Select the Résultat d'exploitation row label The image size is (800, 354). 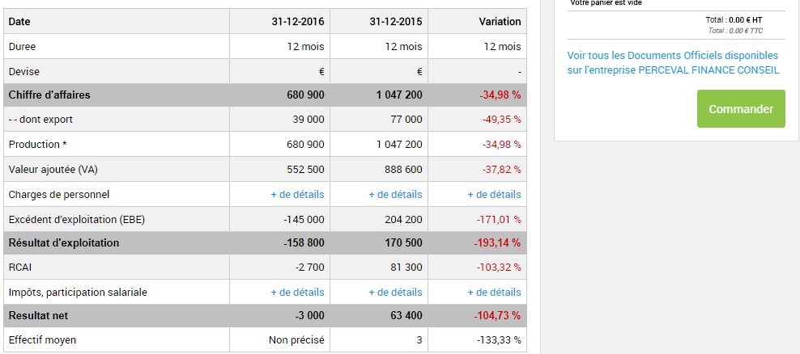point(64,242)
